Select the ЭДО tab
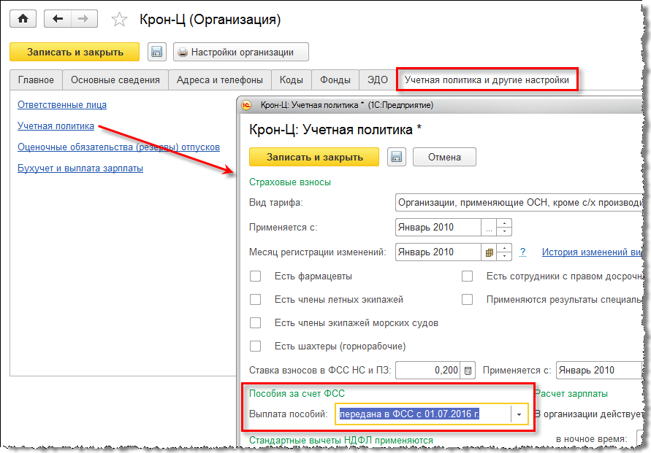This screenshot has width=651, height=453. click(378, 80)
